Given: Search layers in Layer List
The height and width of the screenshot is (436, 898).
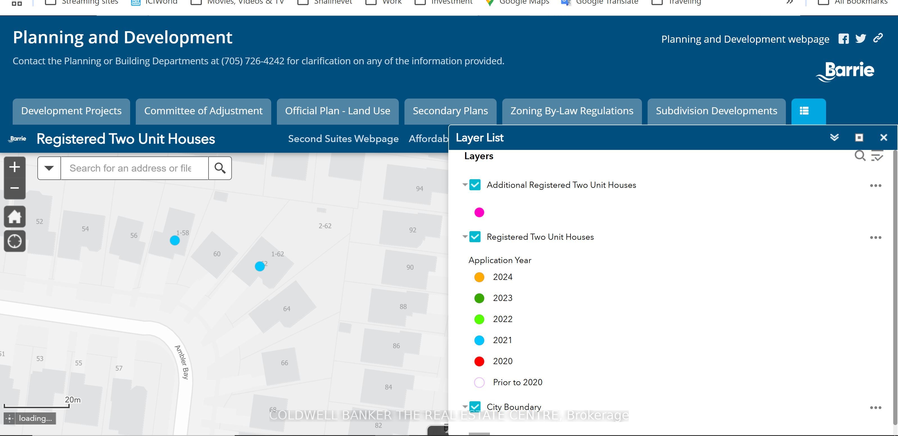Looking at the screenshot, I should point(860,156).
